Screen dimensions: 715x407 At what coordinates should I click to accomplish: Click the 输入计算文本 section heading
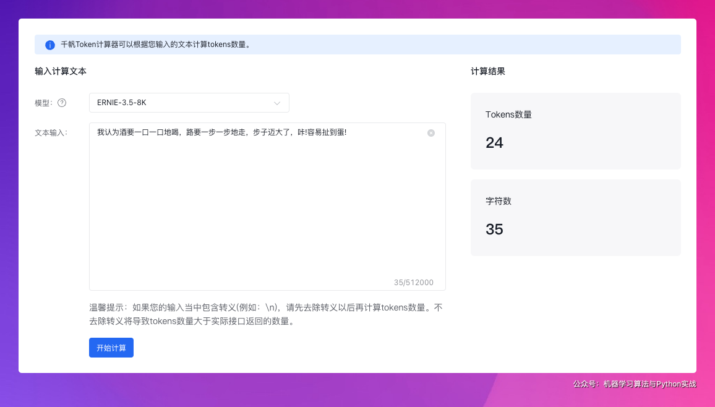tap(61, 71)
